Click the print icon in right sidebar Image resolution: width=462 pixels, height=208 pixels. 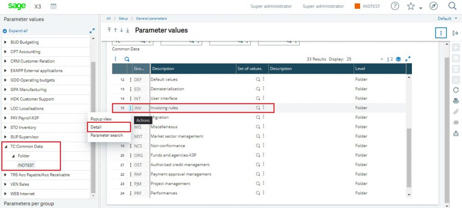click(x=456, y=101)
